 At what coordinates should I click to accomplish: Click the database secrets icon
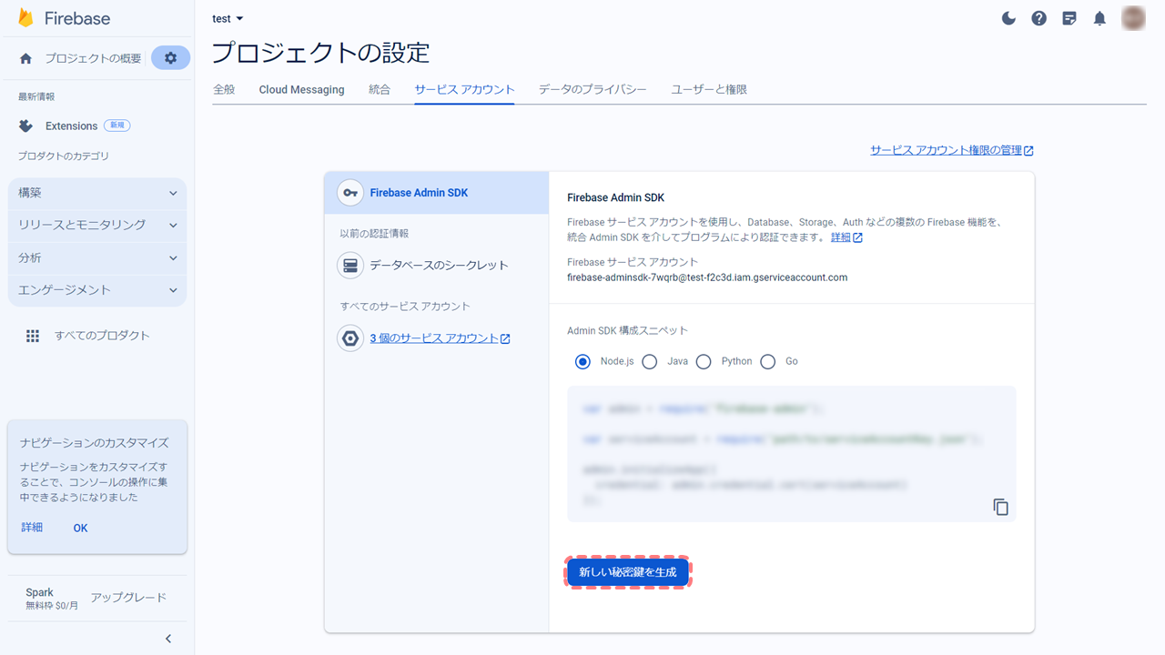(x=350, y=266)
